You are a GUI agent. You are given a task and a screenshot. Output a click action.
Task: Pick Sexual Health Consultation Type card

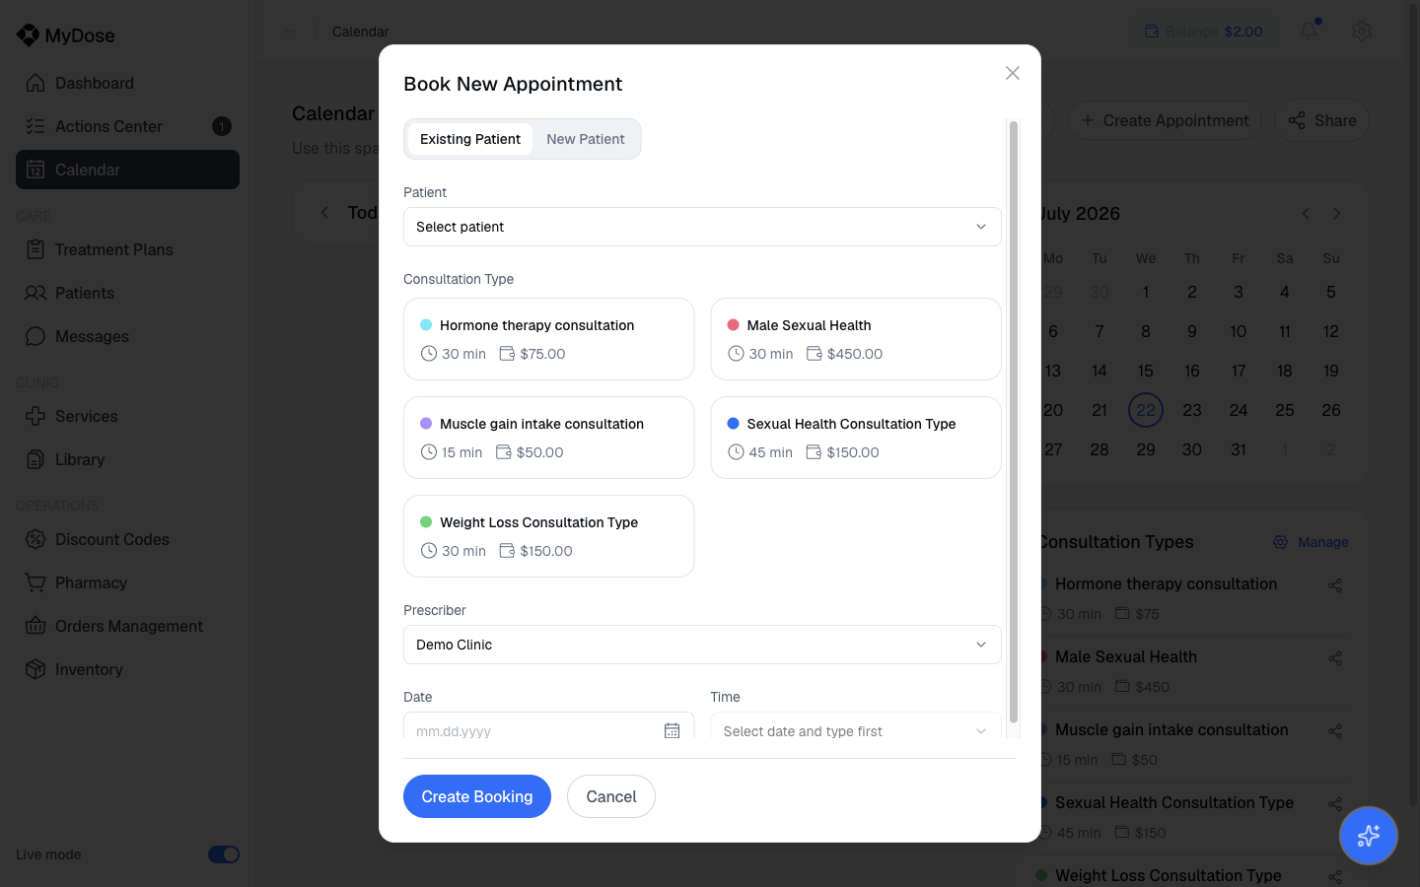tap(856, 438)
